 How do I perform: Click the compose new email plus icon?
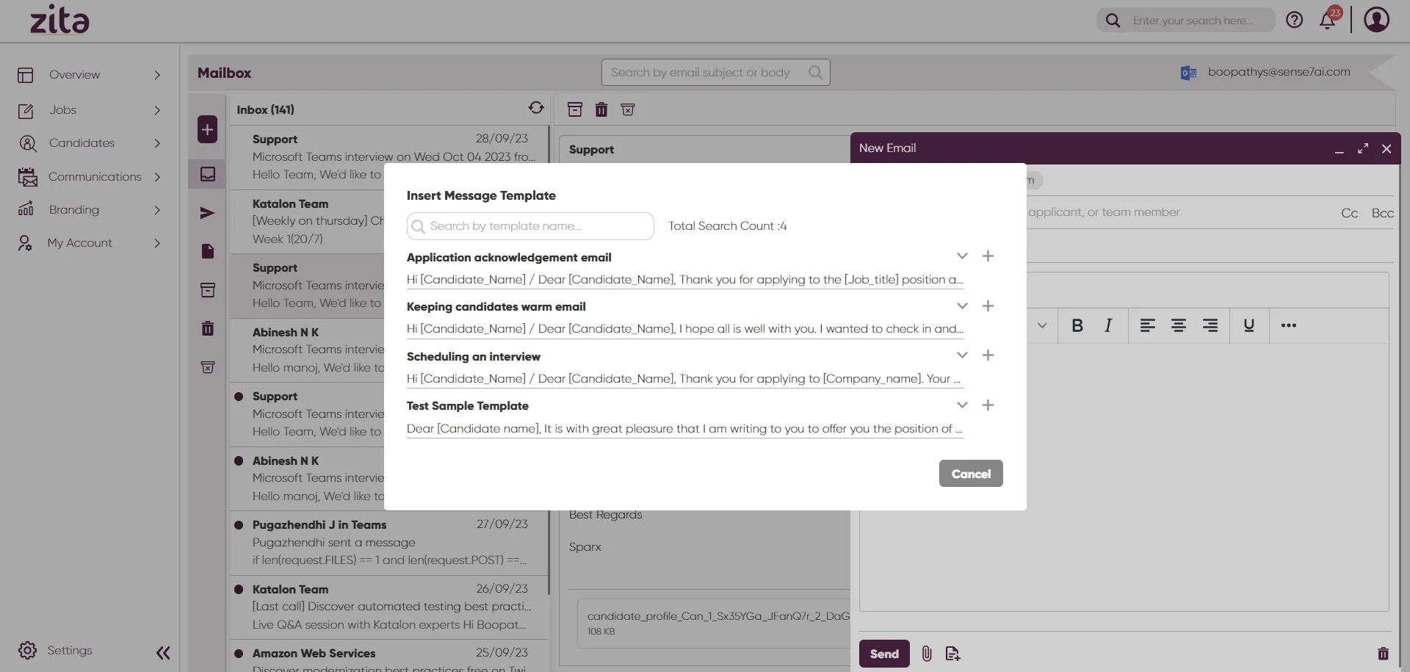pos(208,130)
